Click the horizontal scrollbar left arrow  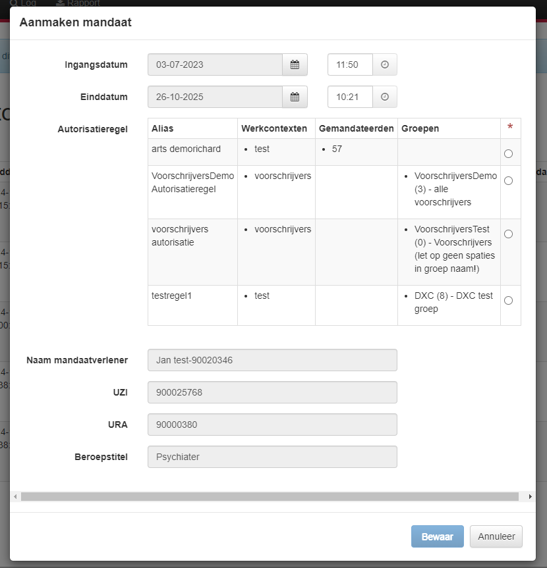tap(16, 497)
